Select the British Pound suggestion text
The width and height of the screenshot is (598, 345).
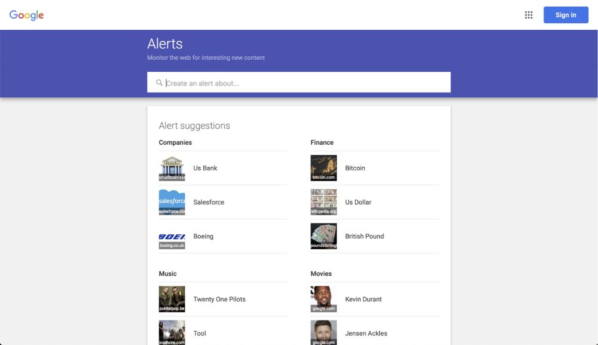[365, 236]
